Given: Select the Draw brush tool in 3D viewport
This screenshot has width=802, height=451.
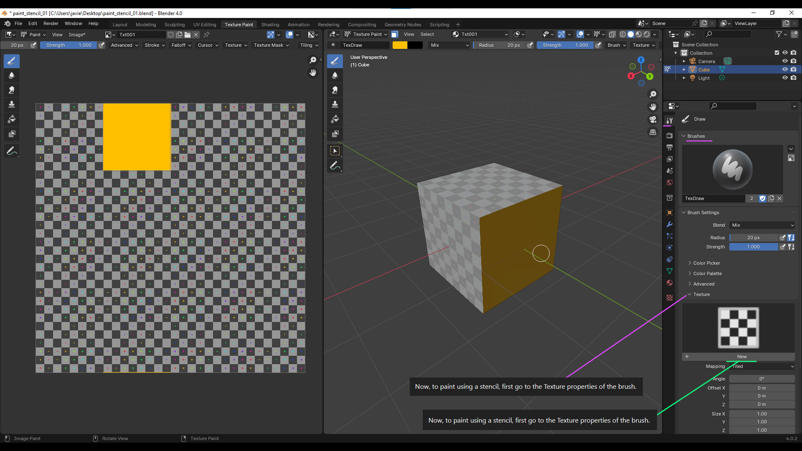Looking at the screenshot, I should click(335, 61).
